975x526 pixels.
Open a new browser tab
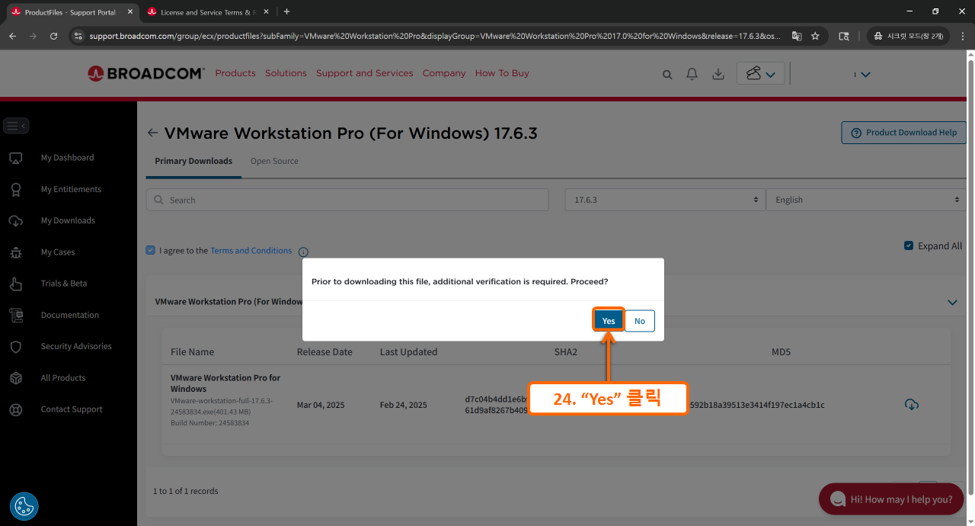[x=286, y=11]
